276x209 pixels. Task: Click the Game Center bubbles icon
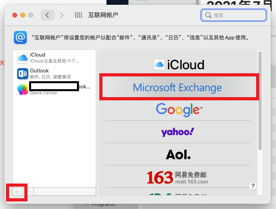(22, 90)
